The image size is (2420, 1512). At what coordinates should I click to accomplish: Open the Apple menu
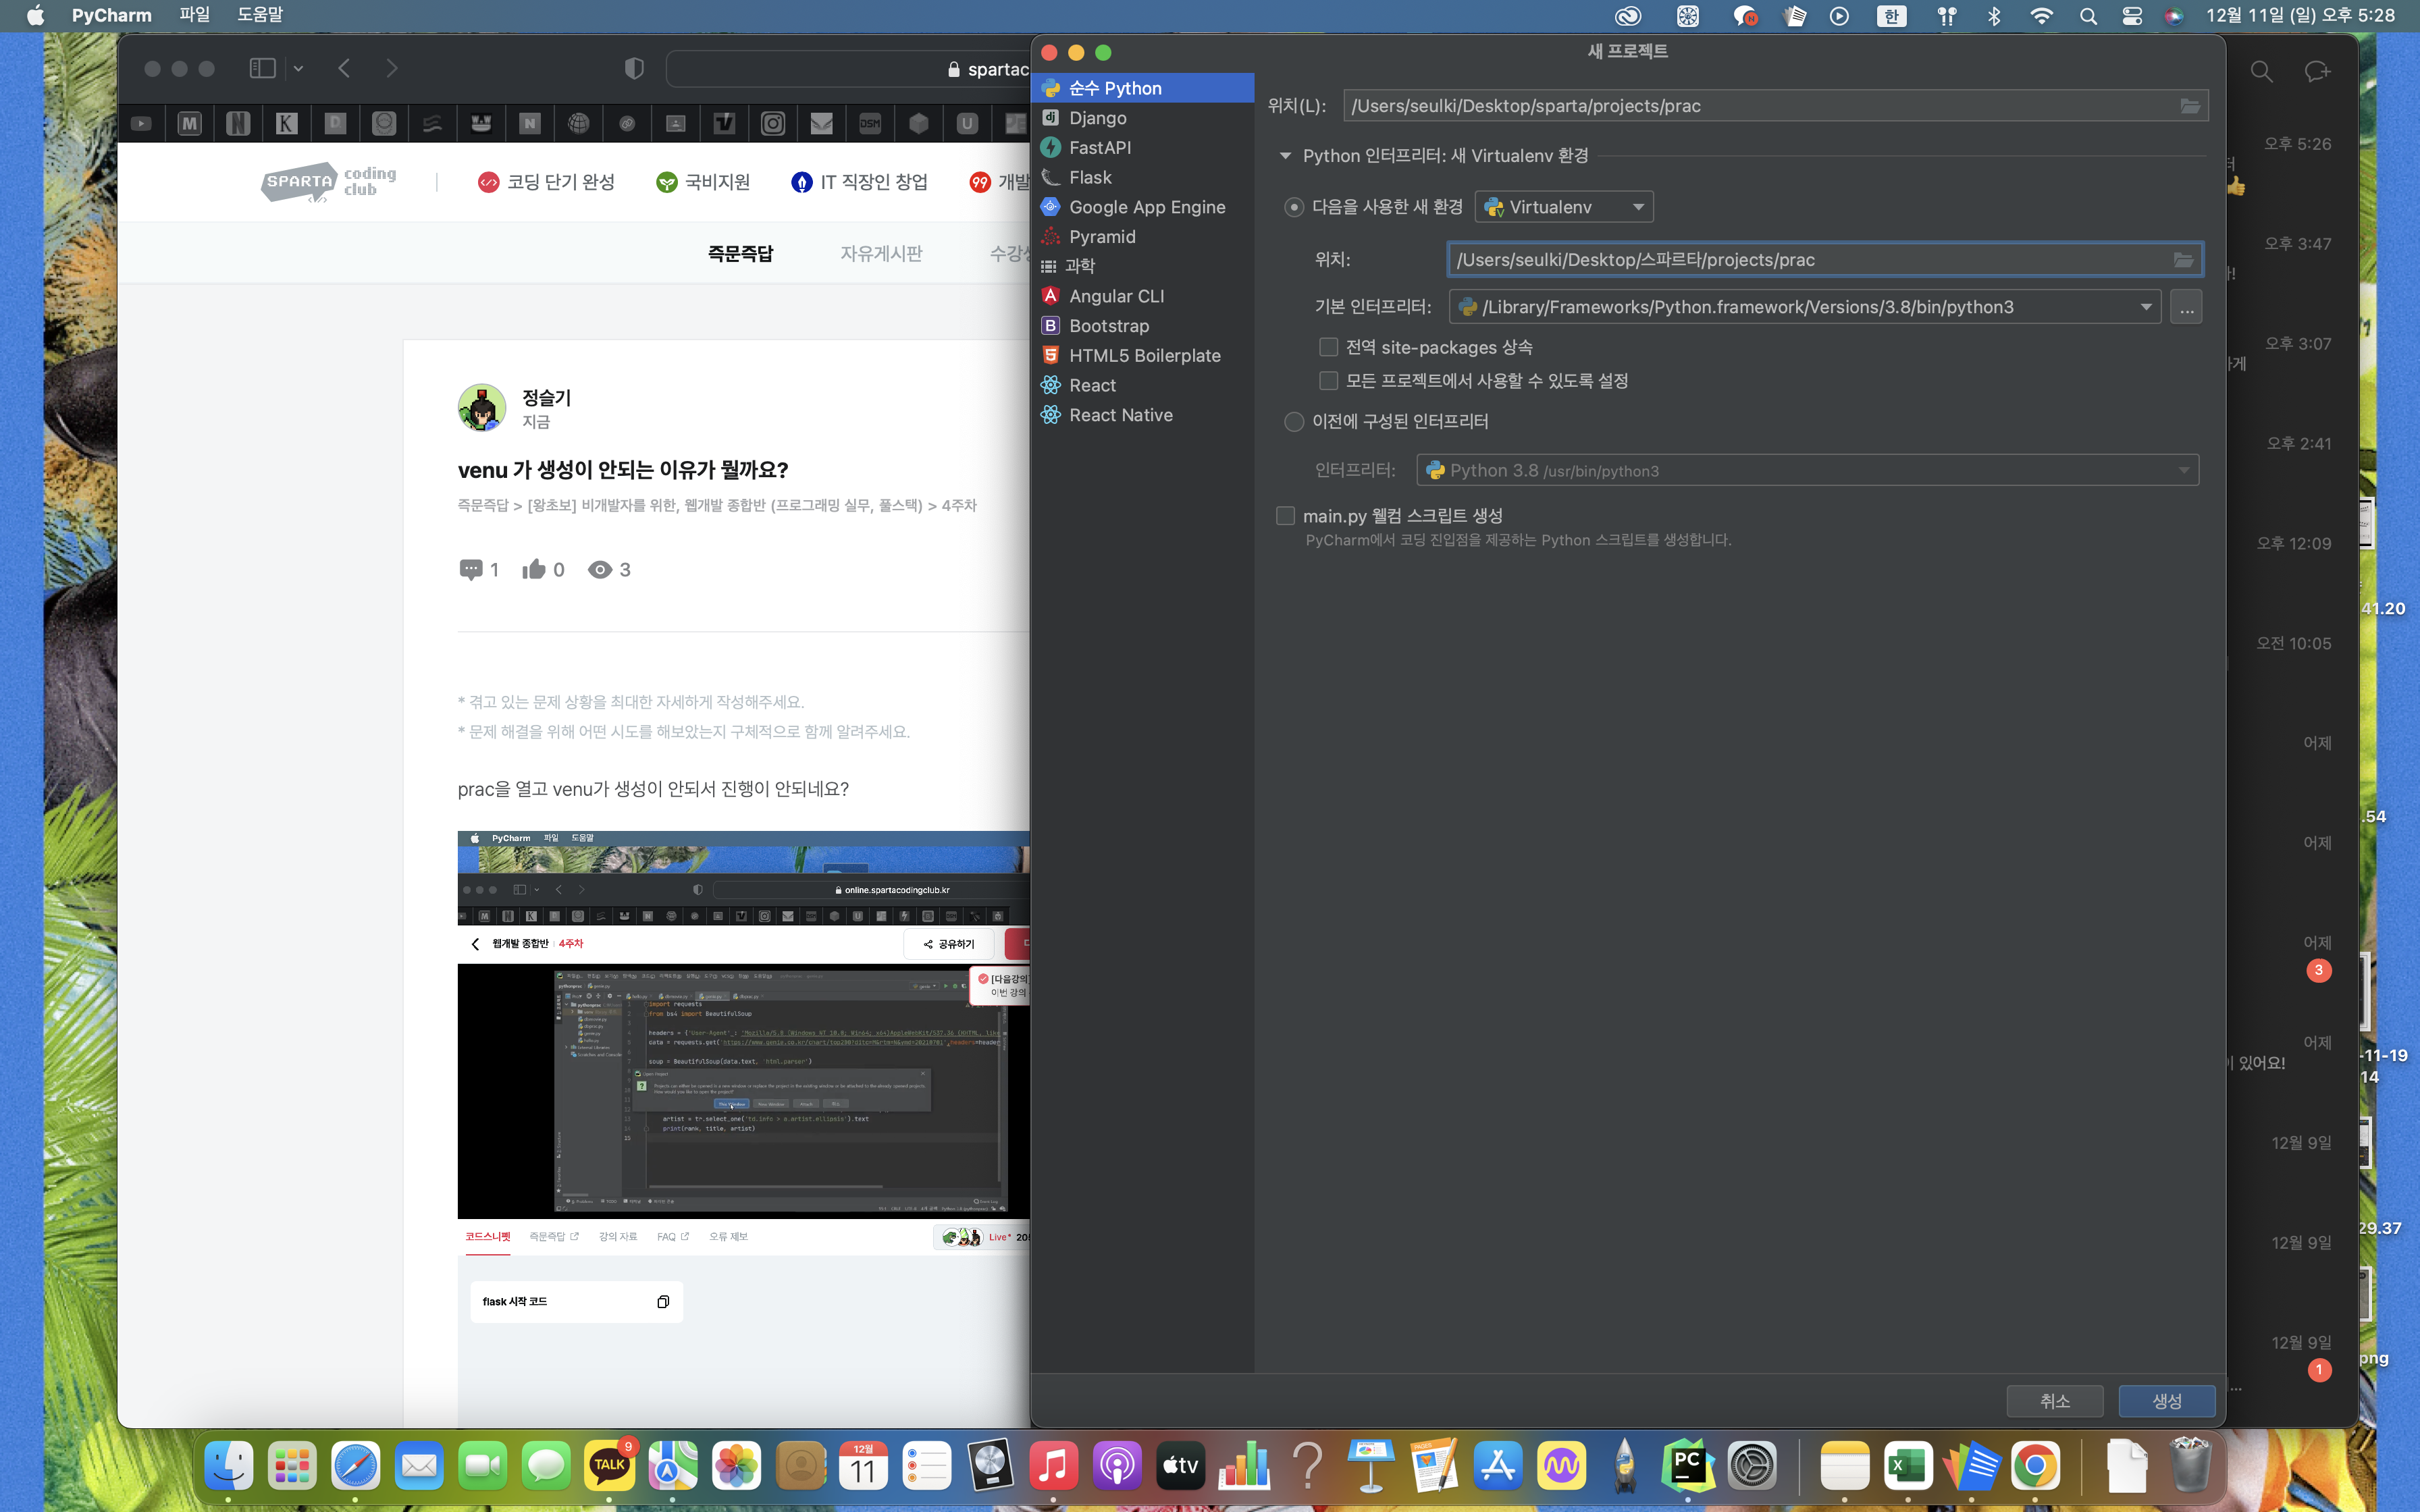pos(35,15)
